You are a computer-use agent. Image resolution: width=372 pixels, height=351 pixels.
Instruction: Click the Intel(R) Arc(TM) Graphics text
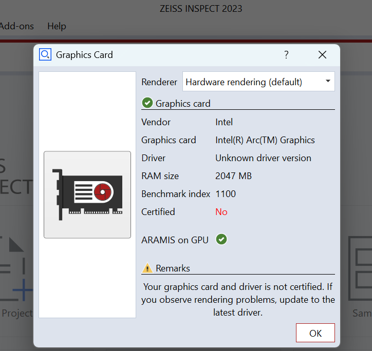[x=265, y=140]
